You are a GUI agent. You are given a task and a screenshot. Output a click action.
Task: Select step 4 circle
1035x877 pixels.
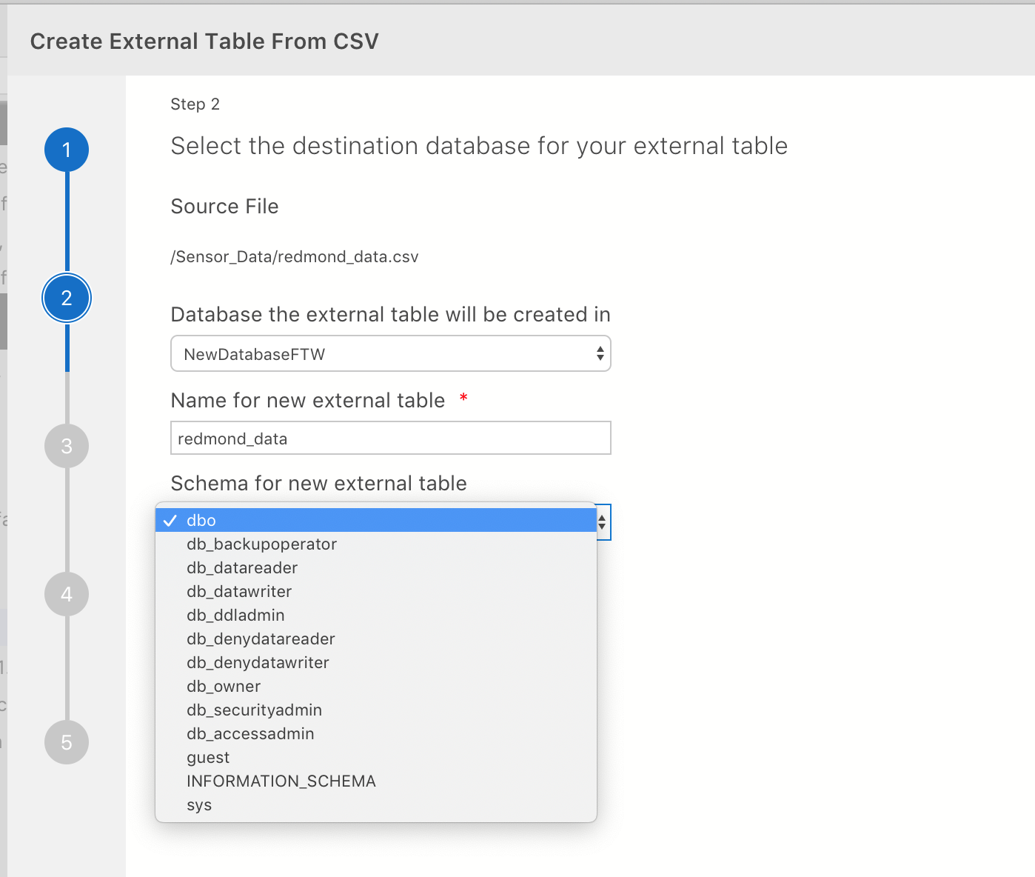(x=67, y=594)
